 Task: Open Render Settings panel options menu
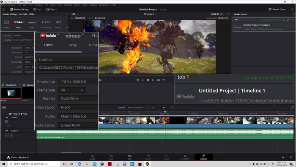(66, 14)
